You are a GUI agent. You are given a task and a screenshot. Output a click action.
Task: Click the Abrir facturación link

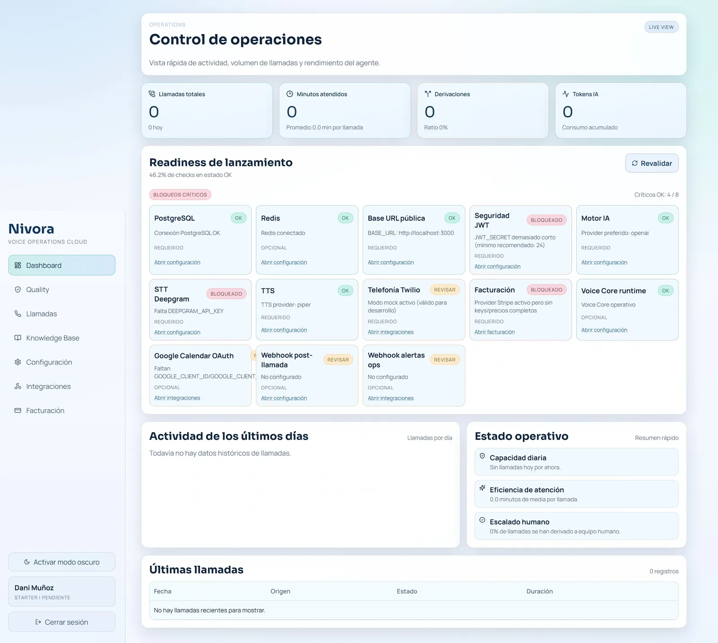tap(495, 332)
